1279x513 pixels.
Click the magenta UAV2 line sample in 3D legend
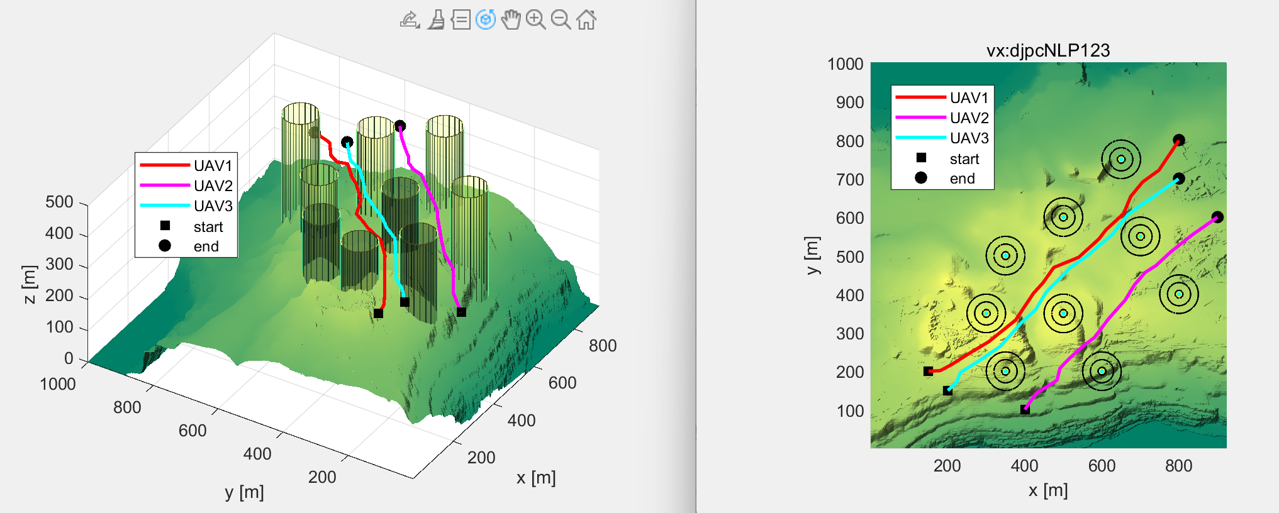click(164, 185)
